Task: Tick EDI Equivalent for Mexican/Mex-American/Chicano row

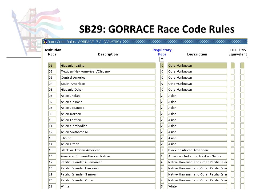Action: pos(233,71)
